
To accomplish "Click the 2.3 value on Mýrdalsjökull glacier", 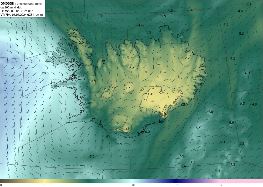I will click(125, 129).
